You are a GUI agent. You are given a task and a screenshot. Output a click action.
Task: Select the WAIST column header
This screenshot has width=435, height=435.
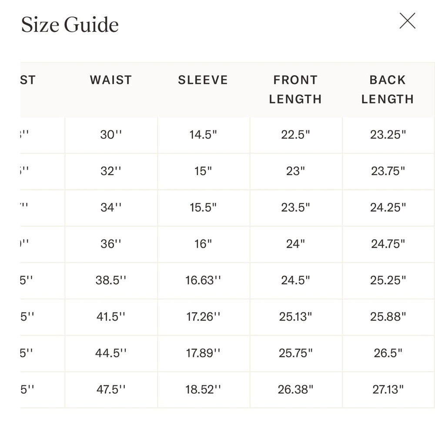pyautogui.click(x=111, y=80)
